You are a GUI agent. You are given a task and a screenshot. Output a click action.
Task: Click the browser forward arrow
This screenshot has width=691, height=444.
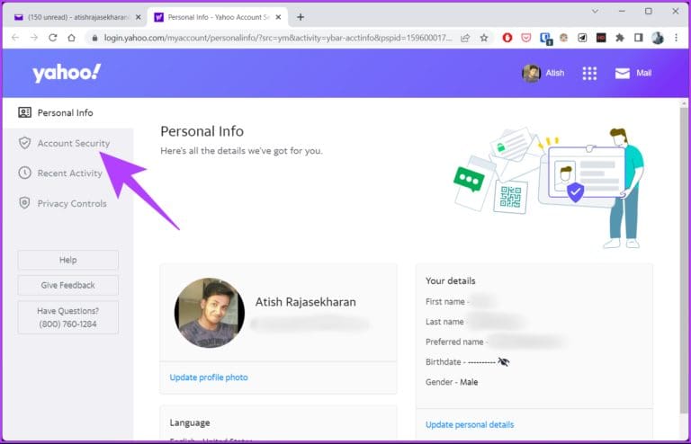click(34, 38)
